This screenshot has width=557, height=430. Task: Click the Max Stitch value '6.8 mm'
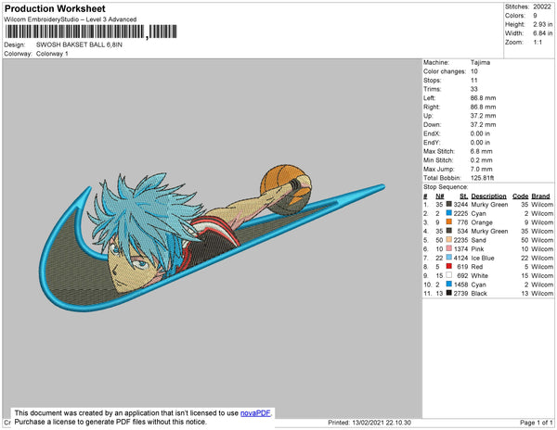pyautogui.click(x=481, y=151)
